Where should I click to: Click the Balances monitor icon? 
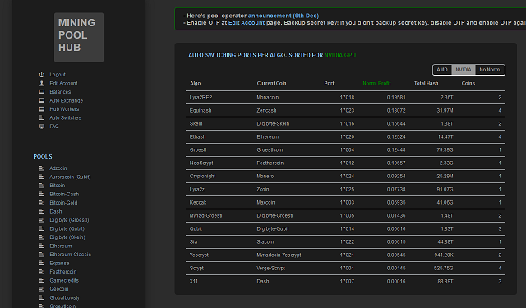pyautogui.click(x=42, y=92)
